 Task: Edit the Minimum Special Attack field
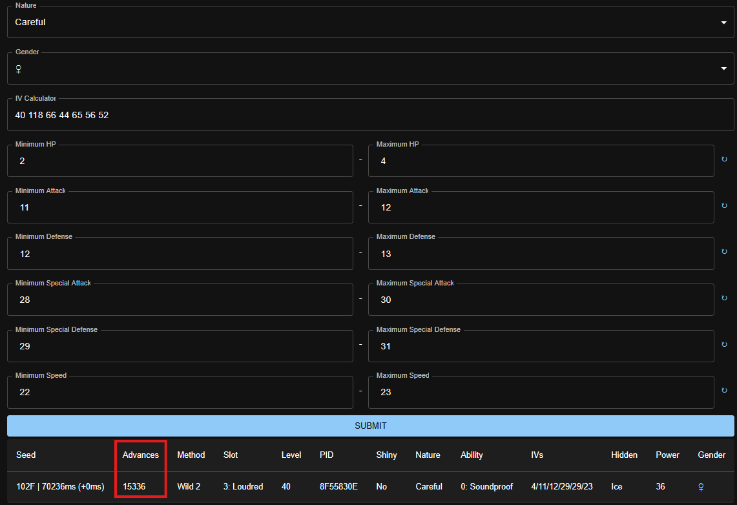click(x=180, y=300)
